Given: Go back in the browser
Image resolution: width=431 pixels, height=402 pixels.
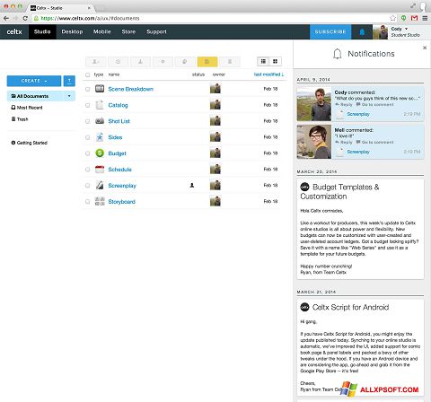Looking at the screenshot, I should [6, 18].
